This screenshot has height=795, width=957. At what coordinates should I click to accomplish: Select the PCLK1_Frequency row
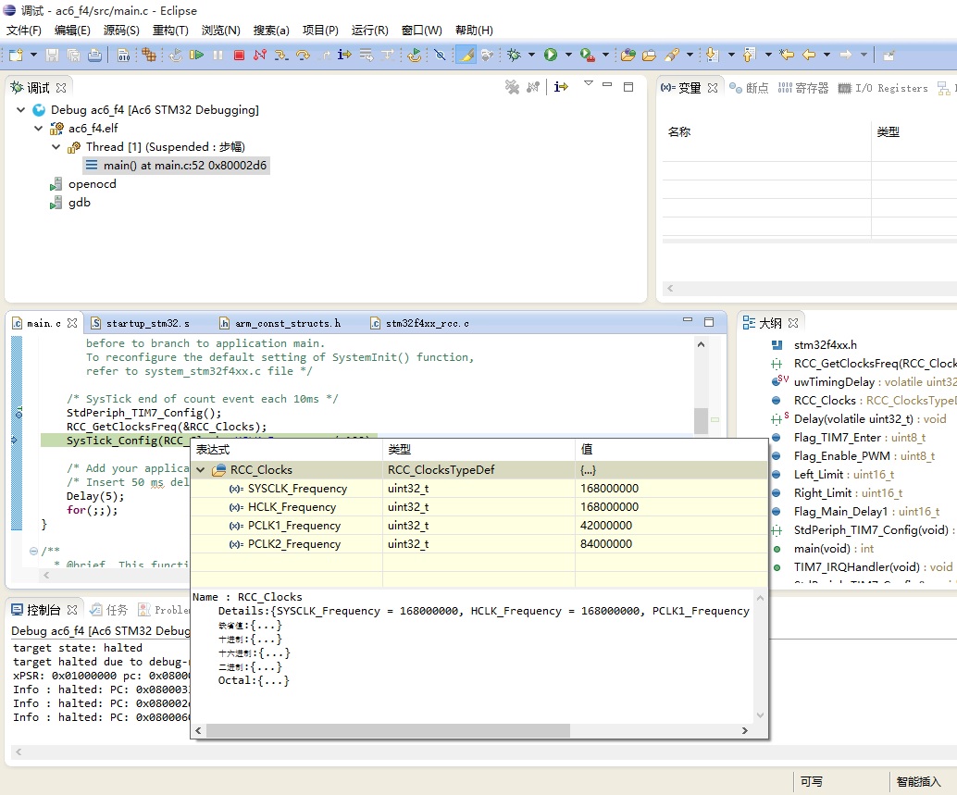coord(479,526)
